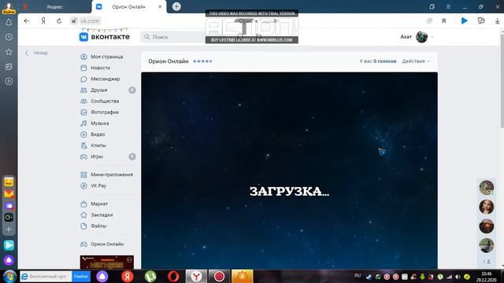Screen dimensions: 504x283
Task: Click the browser back arrow
Action: [27, 21]
